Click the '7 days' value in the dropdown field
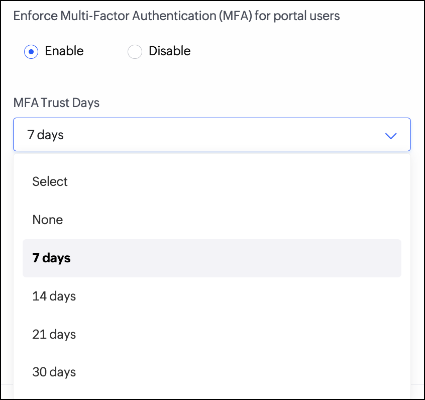 click(x=46, y=135)
